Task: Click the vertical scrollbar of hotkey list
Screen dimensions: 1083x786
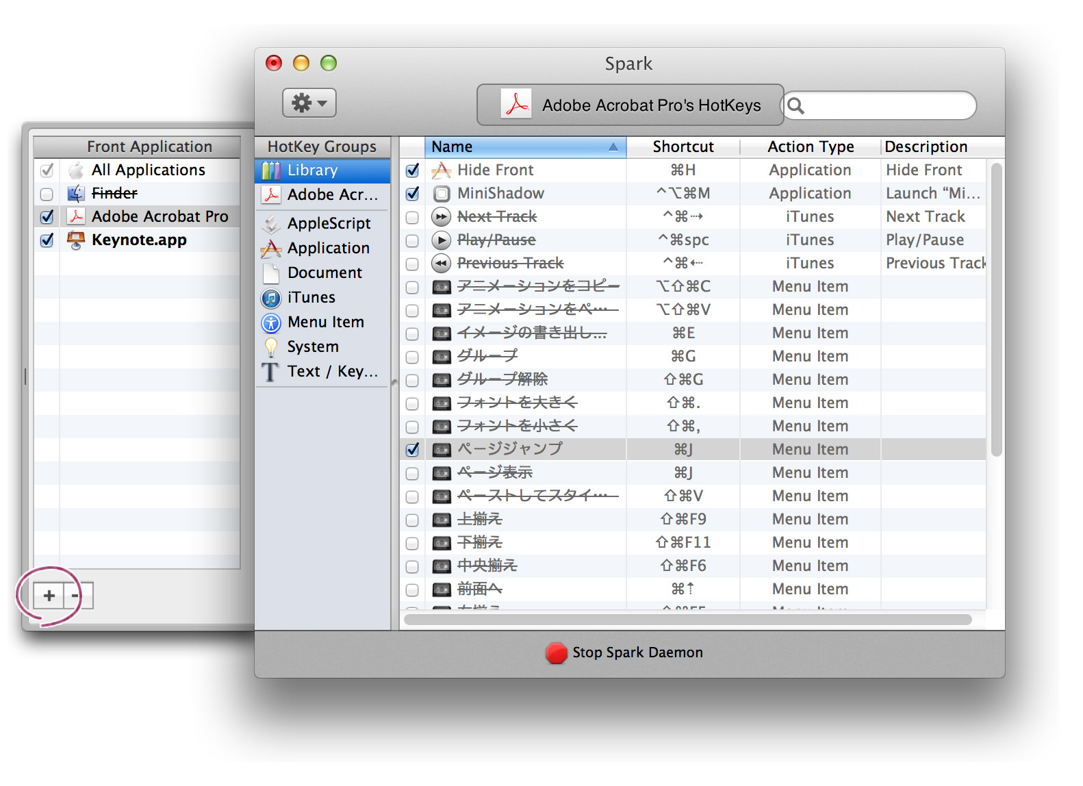Action: 996,308
